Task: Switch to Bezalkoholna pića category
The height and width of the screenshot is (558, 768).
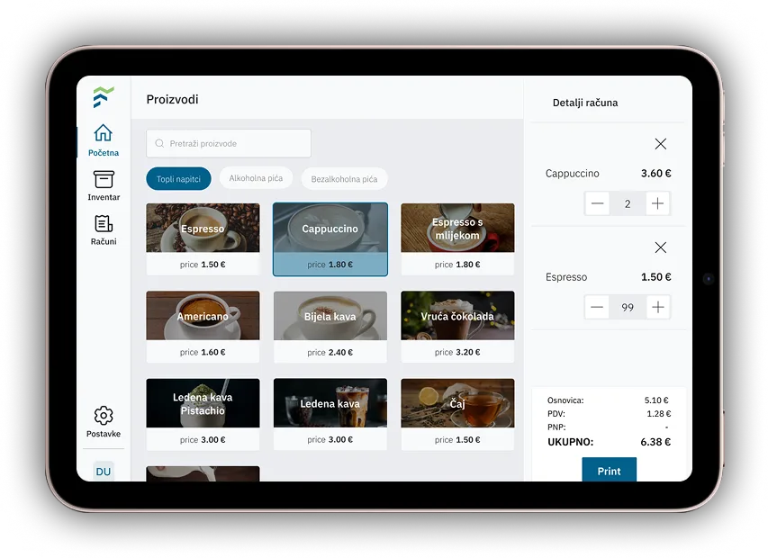Action: pyautogui.click(x=344, y=179)
